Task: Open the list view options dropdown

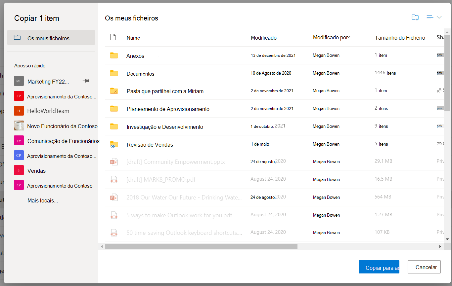Action: [434, 18]
